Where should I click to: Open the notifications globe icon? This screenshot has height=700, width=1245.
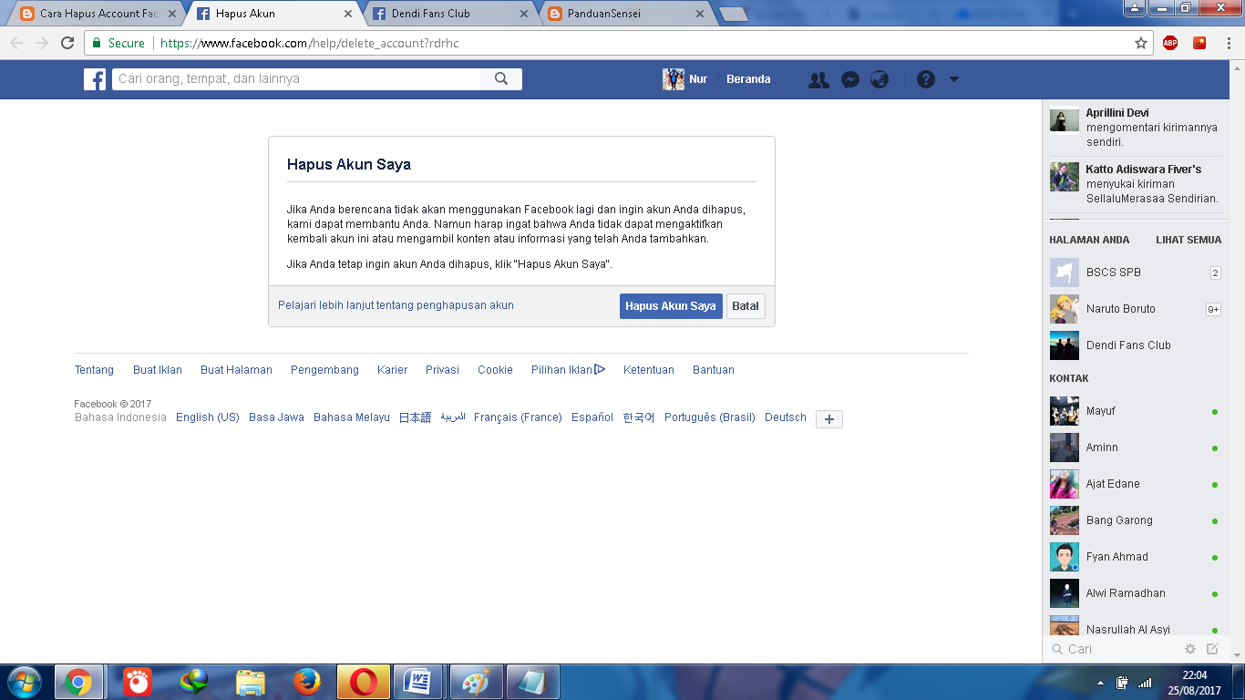point(880,79)
